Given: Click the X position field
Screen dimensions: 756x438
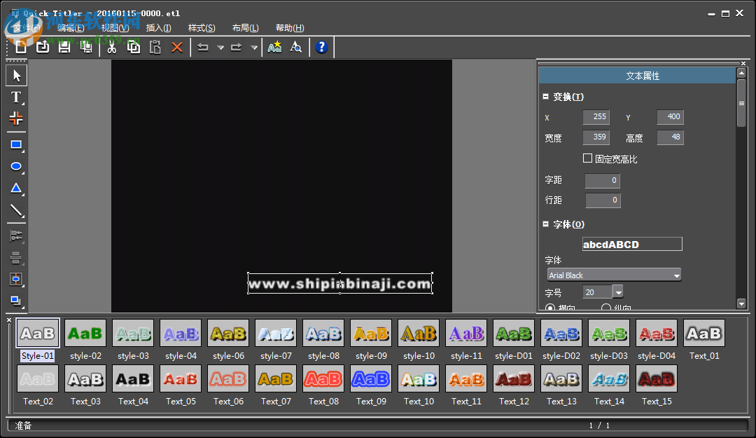Looking at the screenshot, I should click(596, 117).
